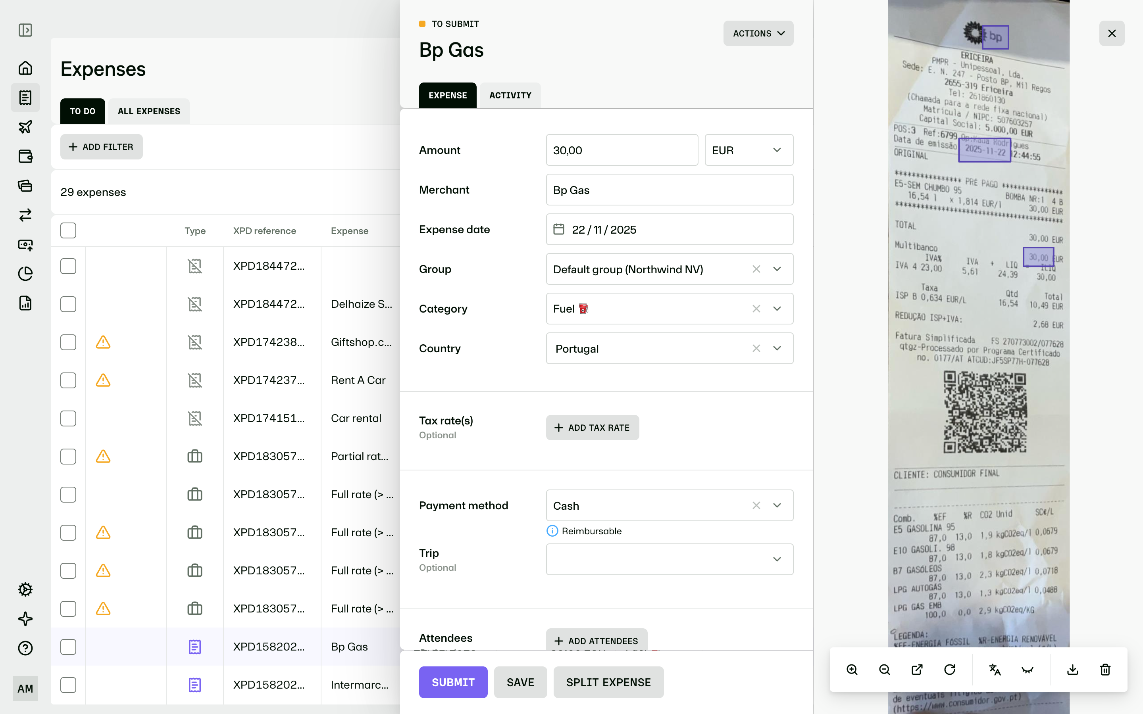Viewport: 1143px width, 714px height.
Task: Click the Add Tax Rate button
Action: point(592,428)
